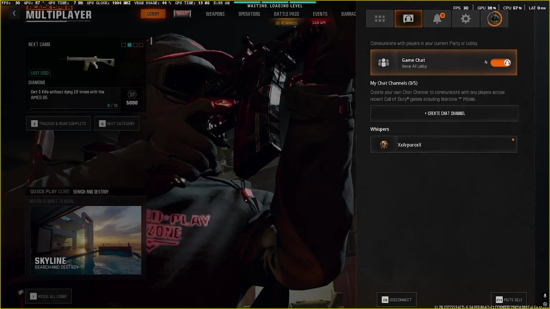Click the Next Category button

(116, 124)
